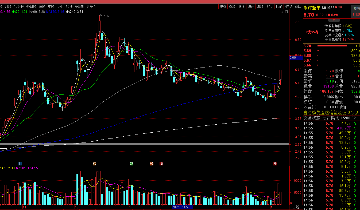Click the blue 6.09 price label on axis
This screenshot has width=360, height=210.
293,58
